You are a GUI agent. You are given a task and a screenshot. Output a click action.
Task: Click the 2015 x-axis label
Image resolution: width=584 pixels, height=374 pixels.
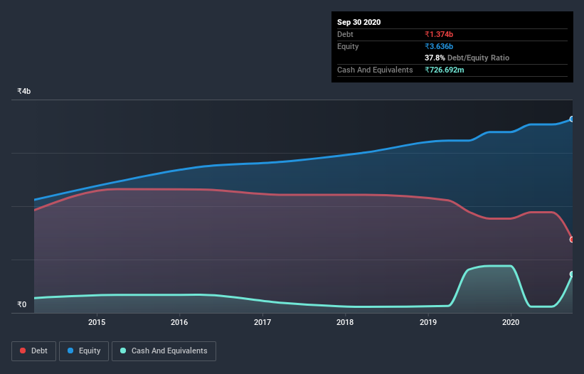click(97, 322)
